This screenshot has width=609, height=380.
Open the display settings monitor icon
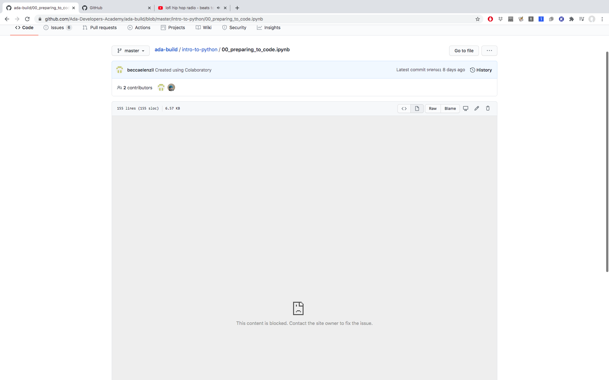pyautogui.click(x=465, y=108)
